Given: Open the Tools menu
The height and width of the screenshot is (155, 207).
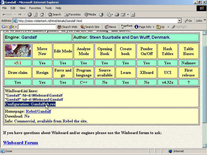Looking at the screenshot, I should coord(48,8).
